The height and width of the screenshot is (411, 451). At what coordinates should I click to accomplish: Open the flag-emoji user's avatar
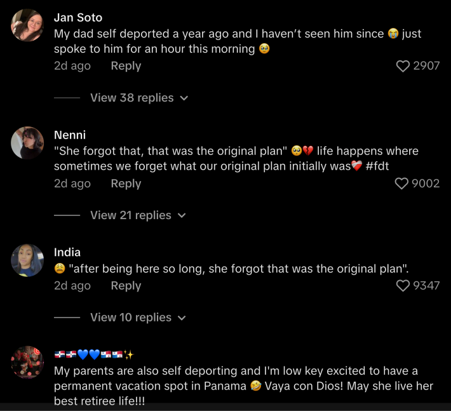[x=27, y=362]
